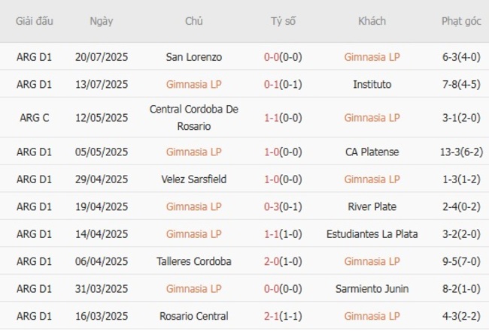Image resolution: width=489 pixels, height=331 pixels.
Task: Click the Sarmiento Junin team name
Action: (372, 289)
